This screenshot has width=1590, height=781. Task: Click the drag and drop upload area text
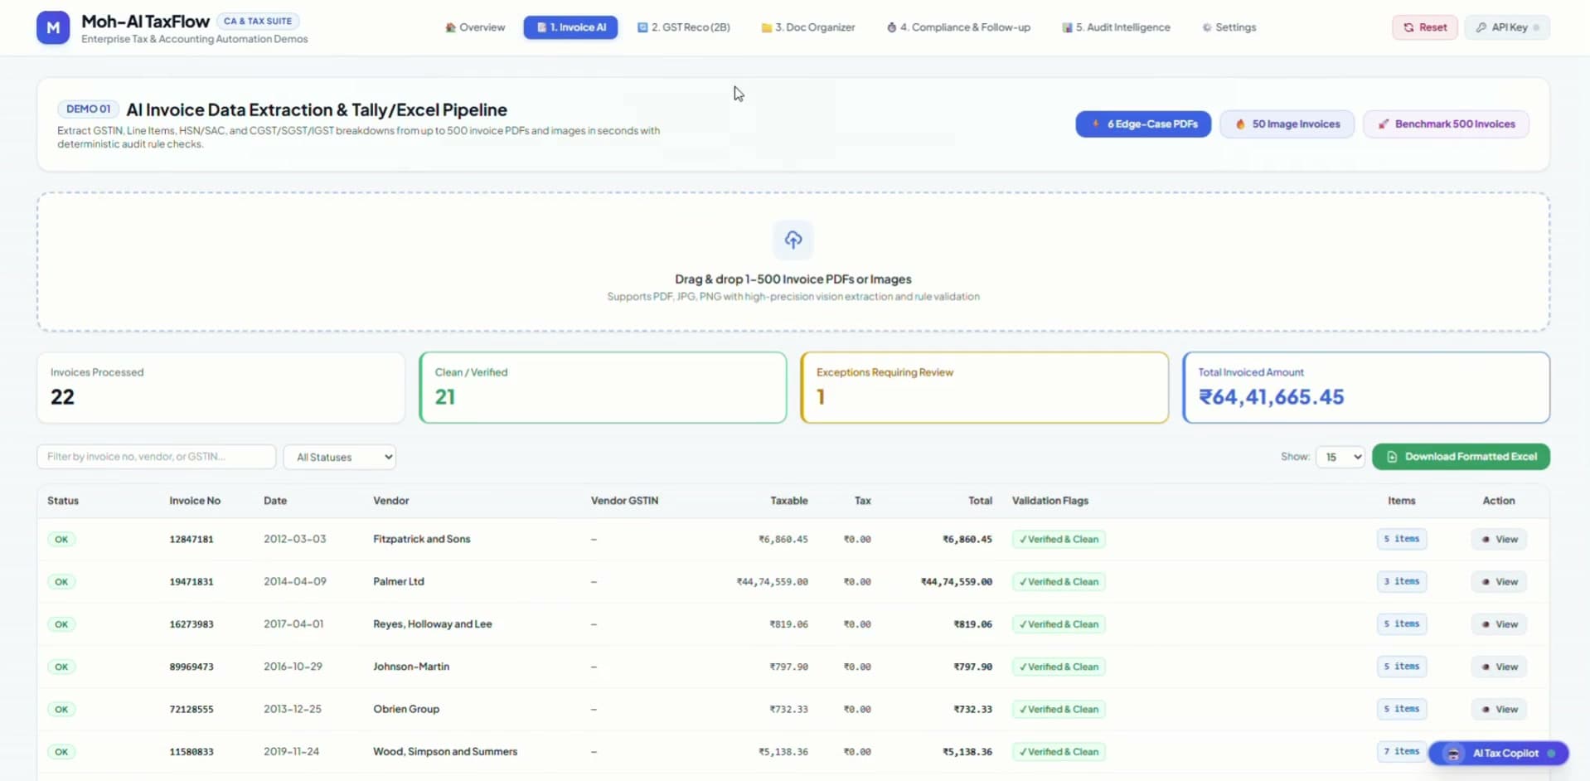pyautogui.click(x=793, y=279)
